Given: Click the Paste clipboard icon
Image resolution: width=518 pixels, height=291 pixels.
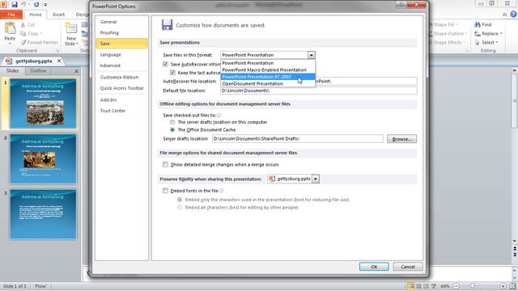Looking at the screenshot, I should tap(10, 29).
